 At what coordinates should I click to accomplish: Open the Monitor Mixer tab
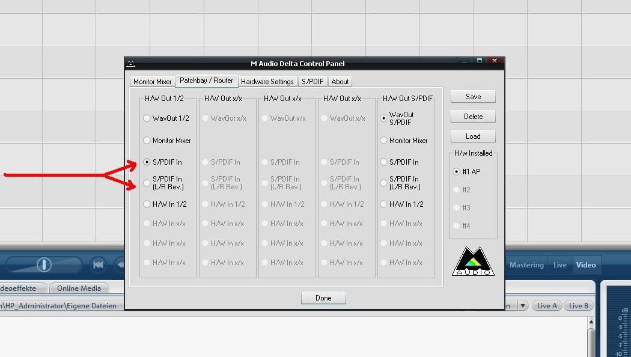tap(153, 82)
